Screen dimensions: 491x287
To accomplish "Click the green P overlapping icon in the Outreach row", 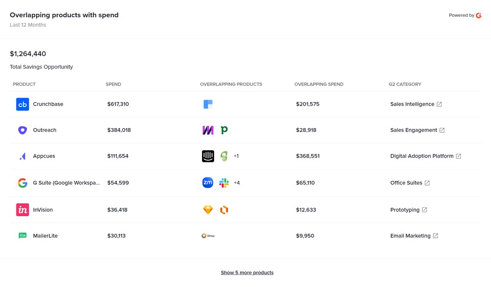I will pos(224,130).
